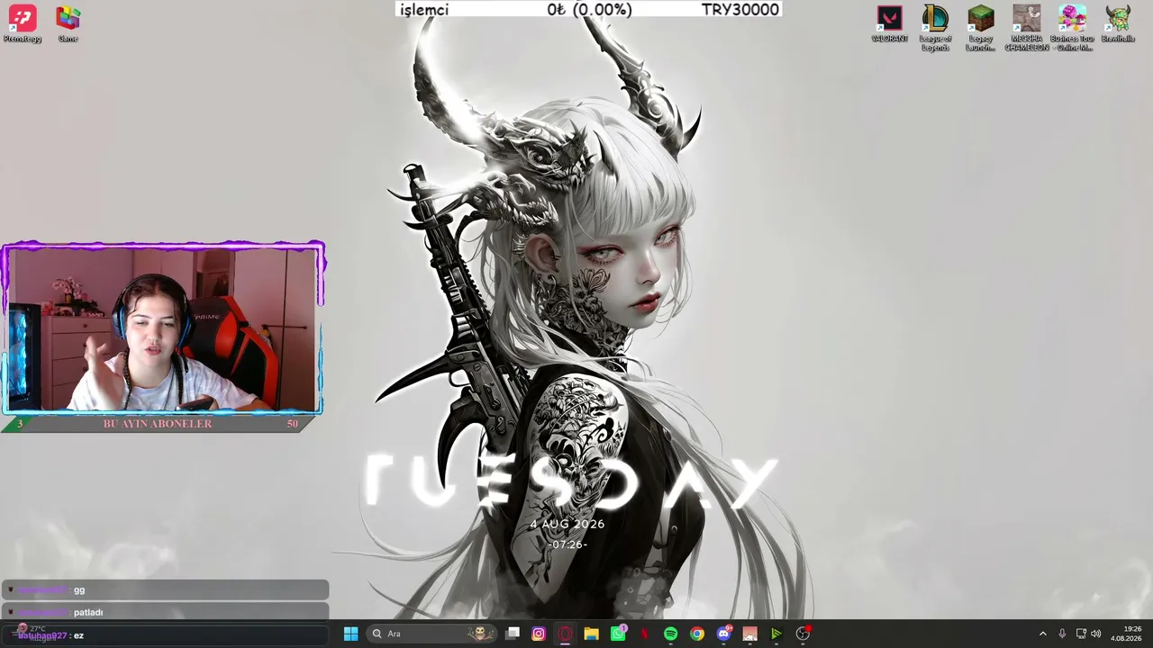The height and width of the screenshot is (648, 1153).
Task: Open the Windows Start menu
Action: pos(350,634)
